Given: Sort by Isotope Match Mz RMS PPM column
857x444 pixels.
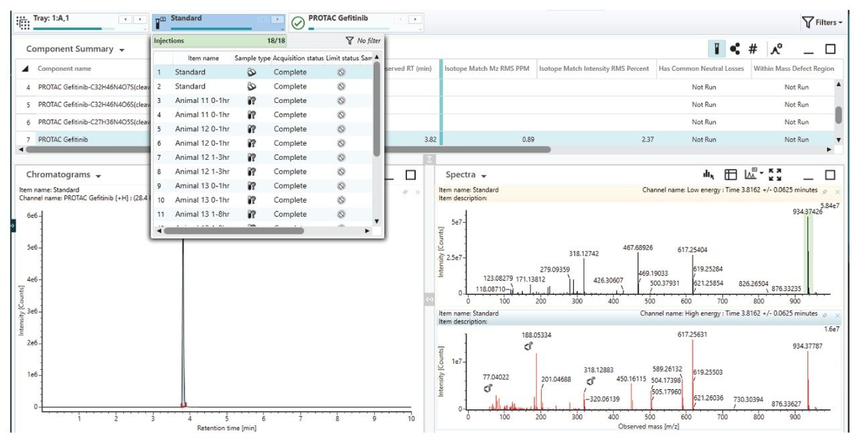Looking at the screenshot, I should (x=489, y=69).
